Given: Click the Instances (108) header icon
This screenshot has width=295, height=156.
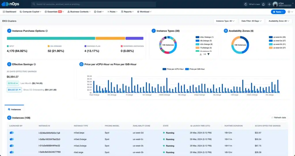Looking at the screenshot, I should (x=9, y=118).
